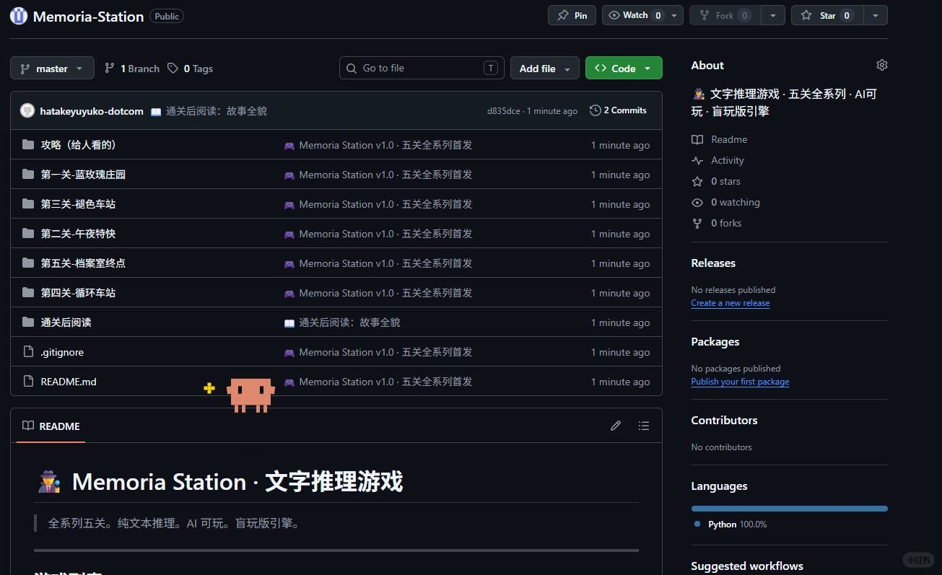Image resolution: width=942 pixels, height=575 pixels.
Task: View the 0 Tags link
Action: (x=190, y=69)
